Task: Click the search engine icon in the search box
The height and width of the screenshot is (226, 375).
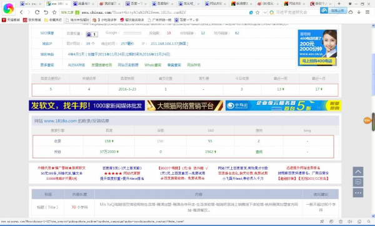Action: (272, 12)
